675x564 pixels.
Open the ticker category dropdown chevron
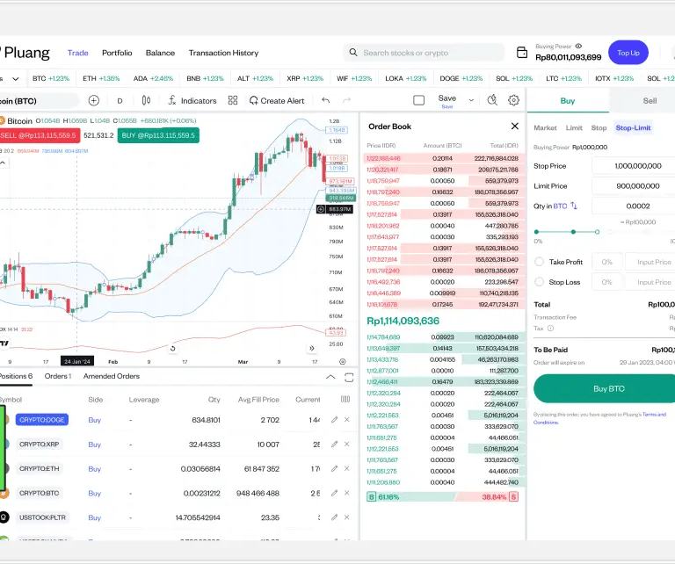16,79
